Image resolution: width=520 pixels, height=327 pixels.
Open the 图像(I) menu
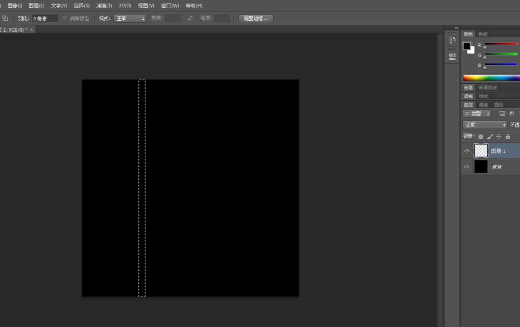15,6
